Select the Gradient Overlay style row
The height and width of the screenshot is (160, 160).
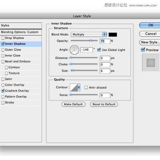pyautogui.click(x=21, y=91)
